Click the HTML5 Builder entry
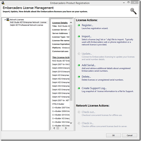 58,104
